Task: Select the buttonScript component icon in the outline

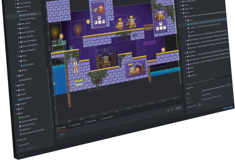Action: click(x=188, y=24)
